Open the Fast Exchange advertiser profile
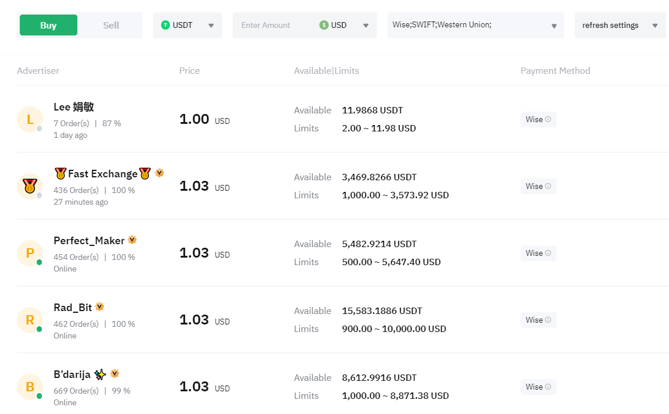 pos(102,173)
